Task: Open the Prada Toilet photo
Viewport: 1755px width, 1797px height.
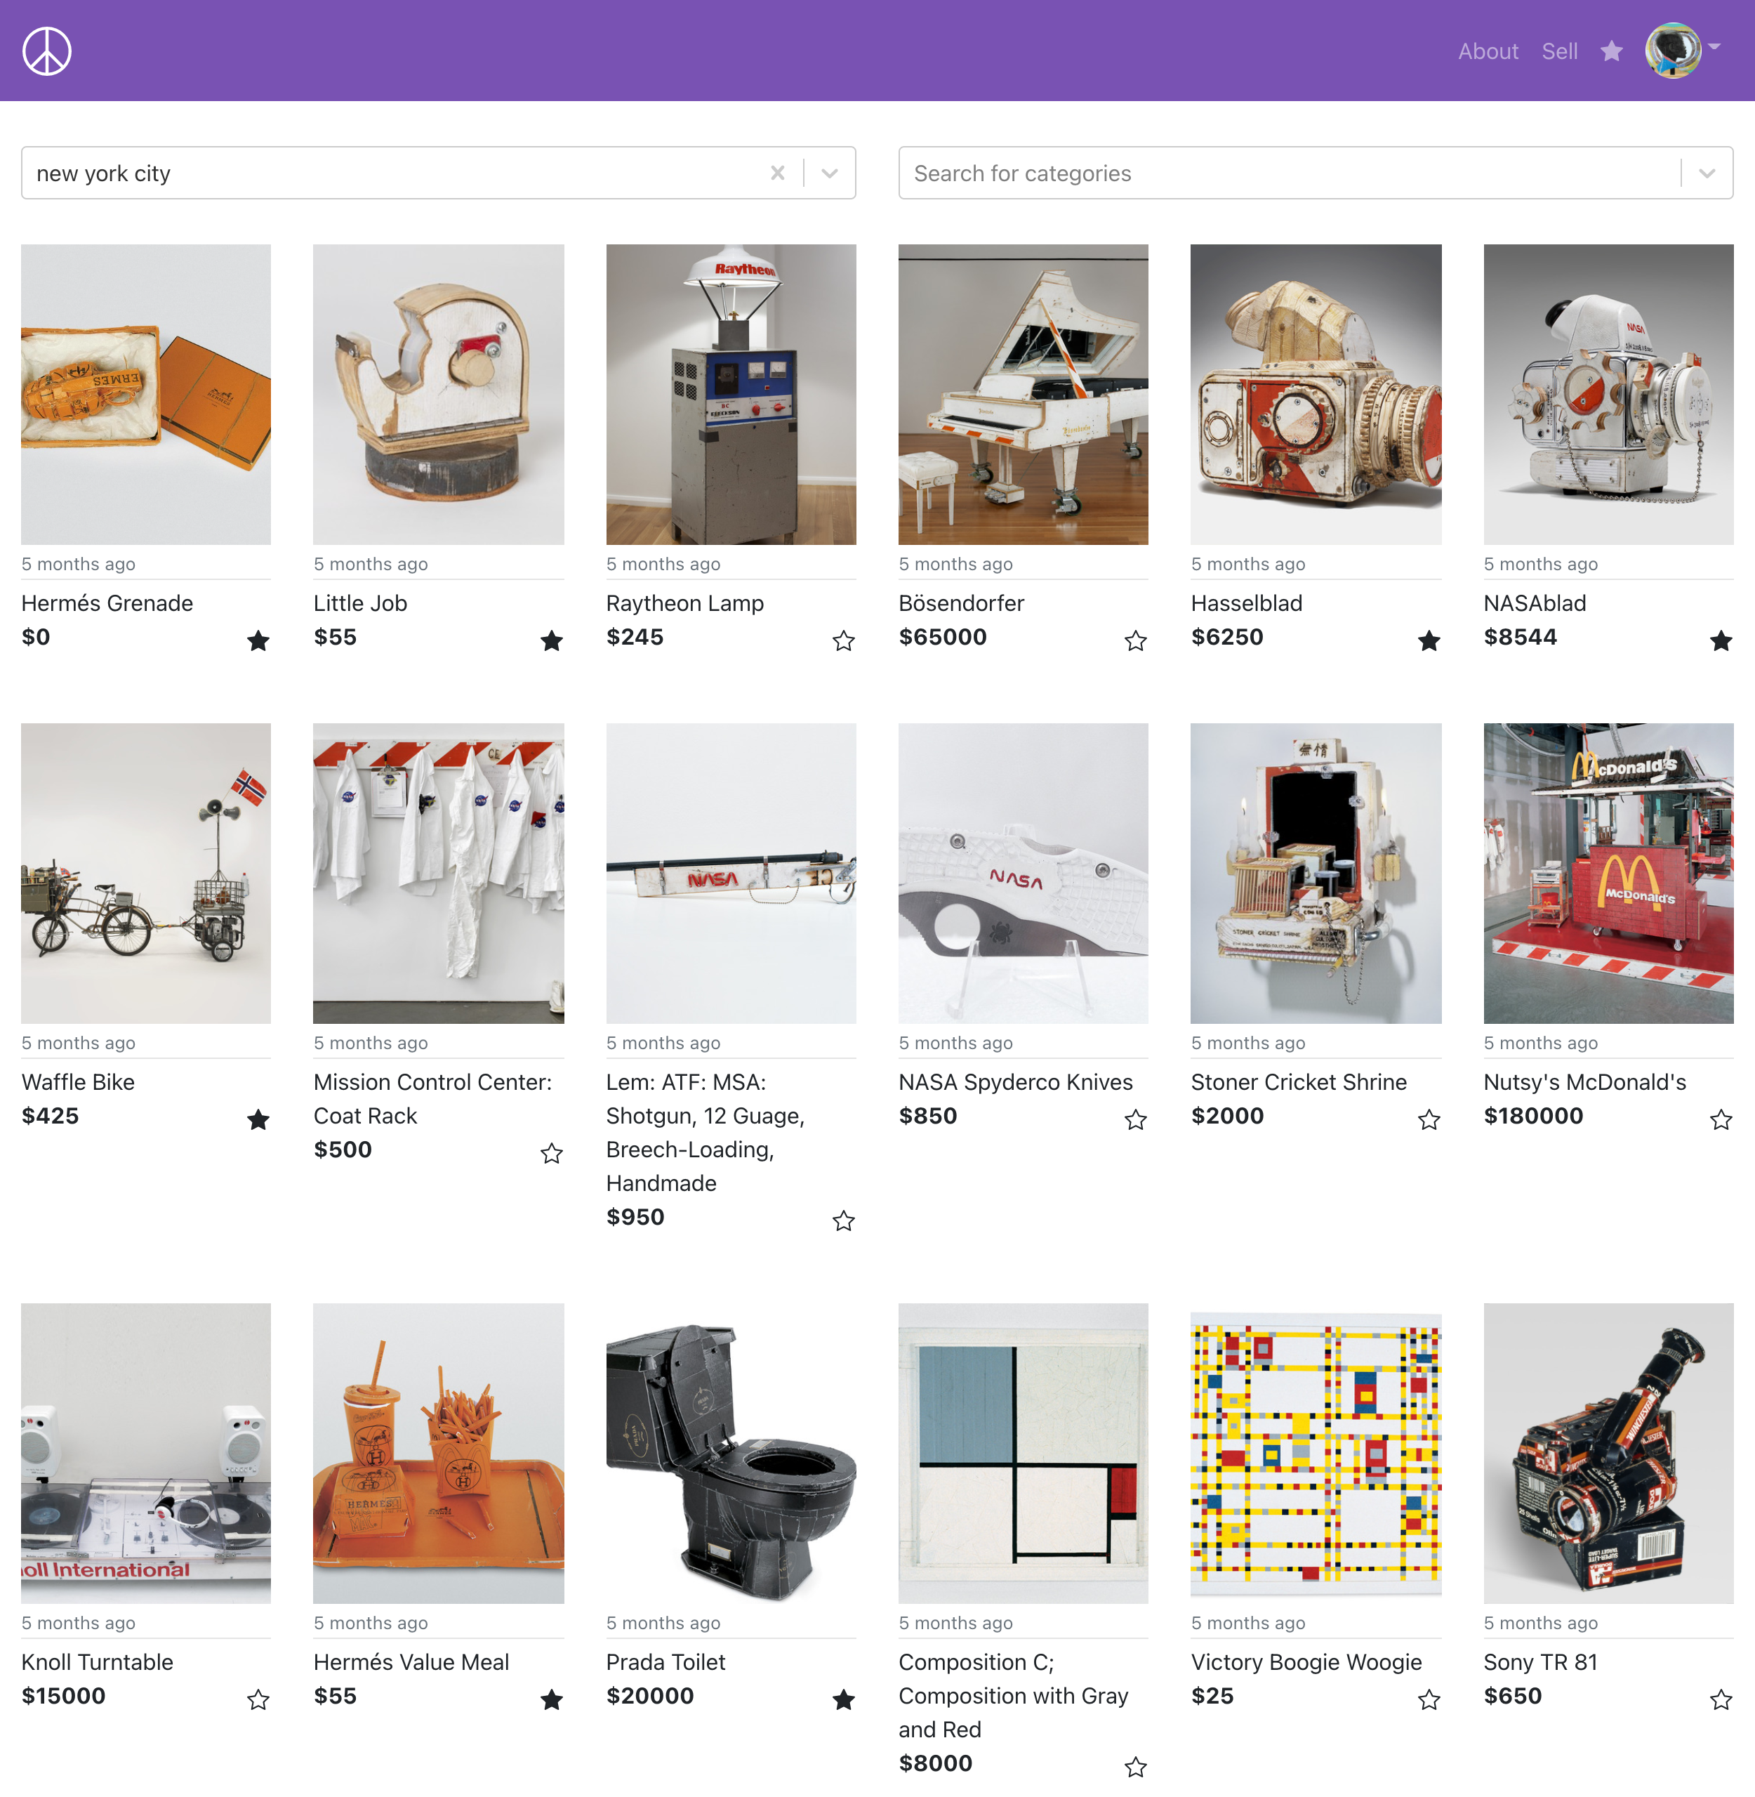Action: pyautogui.click(x=731, y=1452)
